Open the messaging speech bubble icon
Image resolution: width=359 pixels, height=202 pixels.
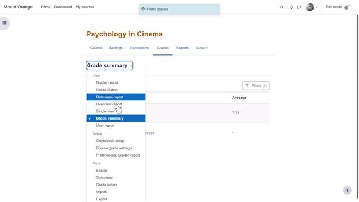(x=299, y=7)
